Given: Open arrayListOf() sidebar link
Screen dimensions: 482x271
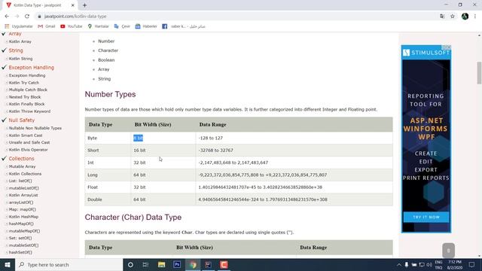Looking at the screenshot, I should 21,202.
